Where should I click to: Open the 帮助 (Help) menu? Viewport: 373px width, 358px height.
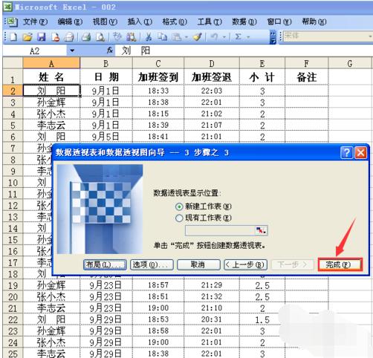pos(314,22)
